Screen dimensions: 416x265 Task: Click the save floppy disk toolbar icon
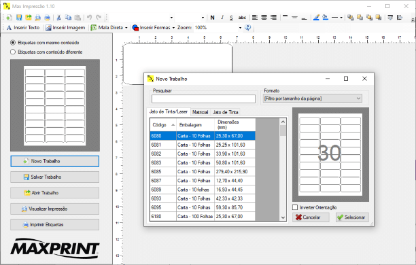tap(19, 18)
